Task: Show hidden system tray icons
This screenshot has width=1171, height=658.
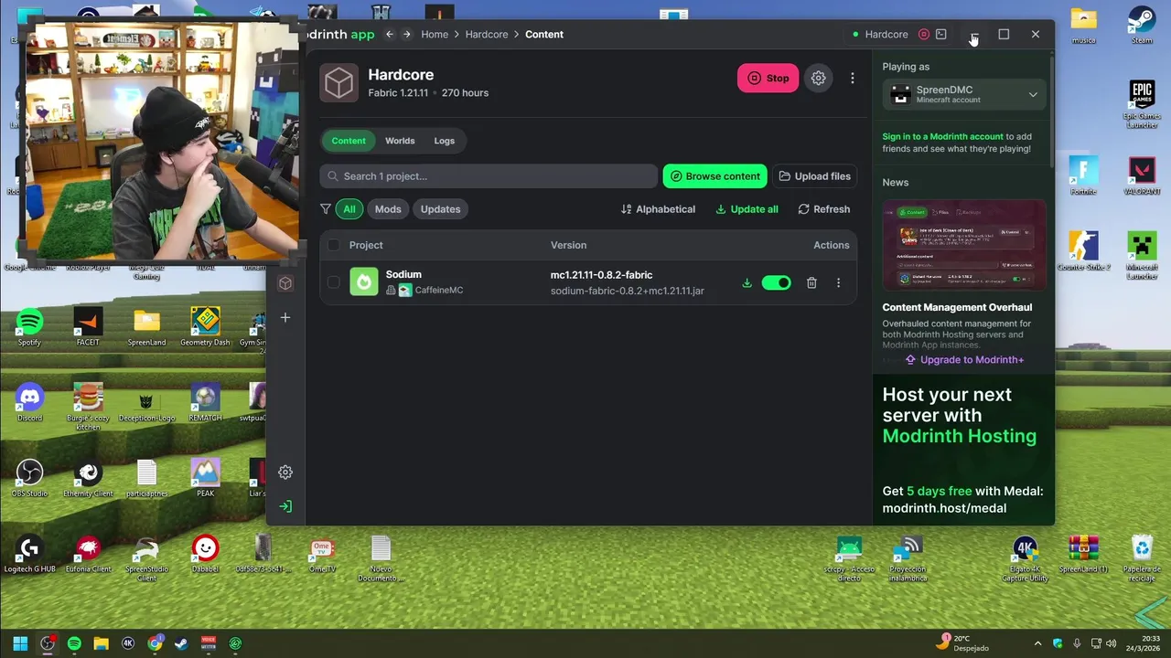Action: pos(1037,643)
